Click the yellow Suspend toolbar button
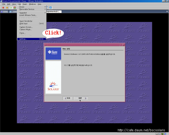 pos(7,8)
